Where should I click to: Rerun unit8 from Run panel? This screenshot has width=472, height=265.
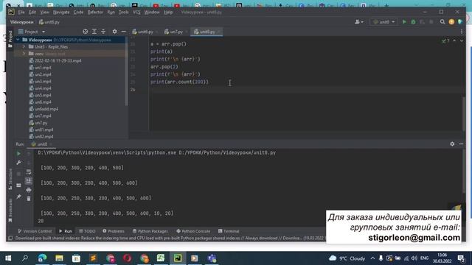(x=18, y=154)
